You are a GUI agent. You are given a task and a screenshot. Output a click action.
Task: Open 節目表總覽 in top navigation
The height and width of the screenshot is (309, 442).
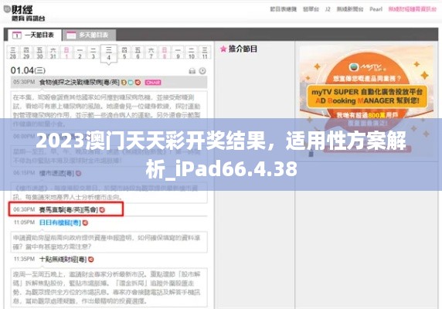[284, 9]
